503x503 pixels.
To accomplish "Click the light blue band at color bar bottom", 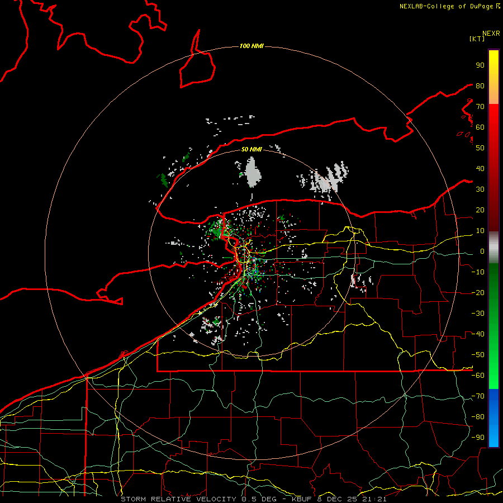I will click(493, 436).
